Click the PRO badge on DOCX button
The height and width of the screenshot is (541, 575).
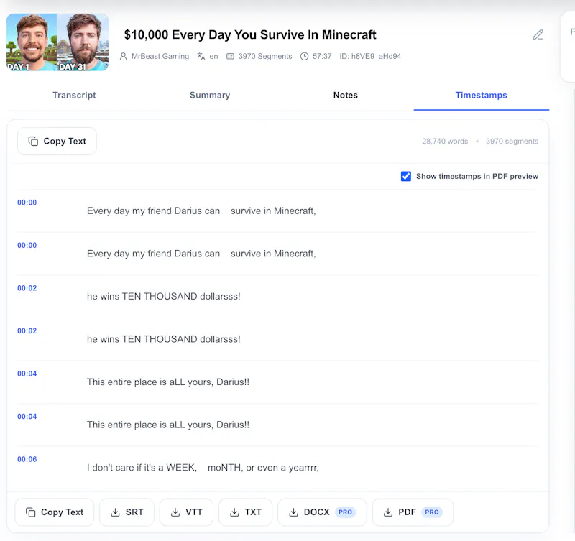pyautogui.click(x=345, y=512)
